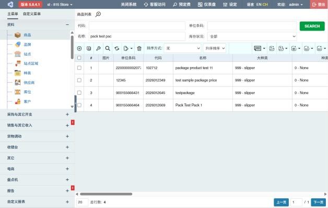
Task: Expand 采购与其它开支 section
Action: [67, 114]
